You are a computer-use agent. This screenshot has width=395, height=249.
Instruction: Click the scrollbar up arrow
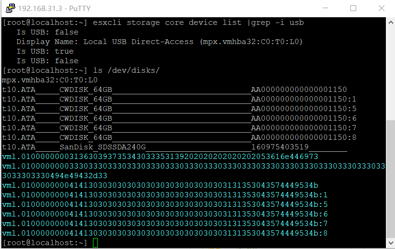390,21
